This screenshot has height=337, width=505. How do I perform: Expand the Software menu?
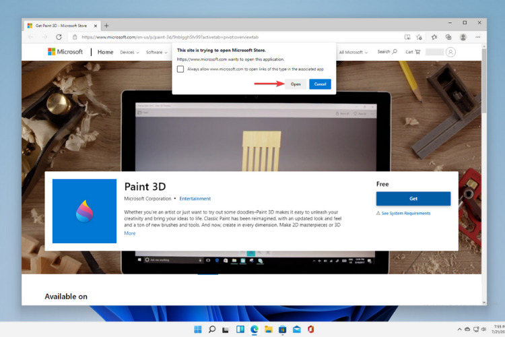pos(156,53)
